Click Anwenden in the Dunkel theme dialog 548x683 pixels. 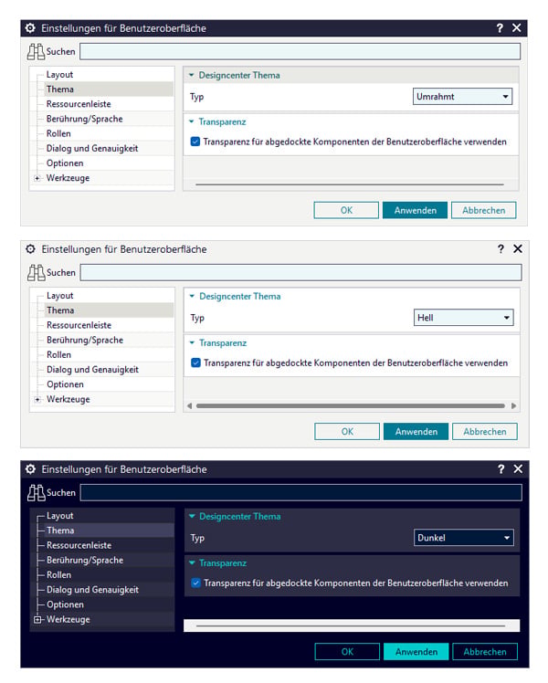point(416,652)
